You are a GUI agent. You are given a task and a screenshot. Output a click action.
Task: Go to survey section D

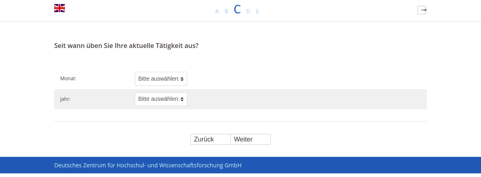[x=249, y=12]
